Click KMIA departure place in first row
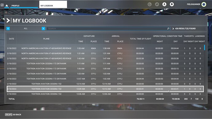Screen dimensions: 212x119 [x=93, y=48]
